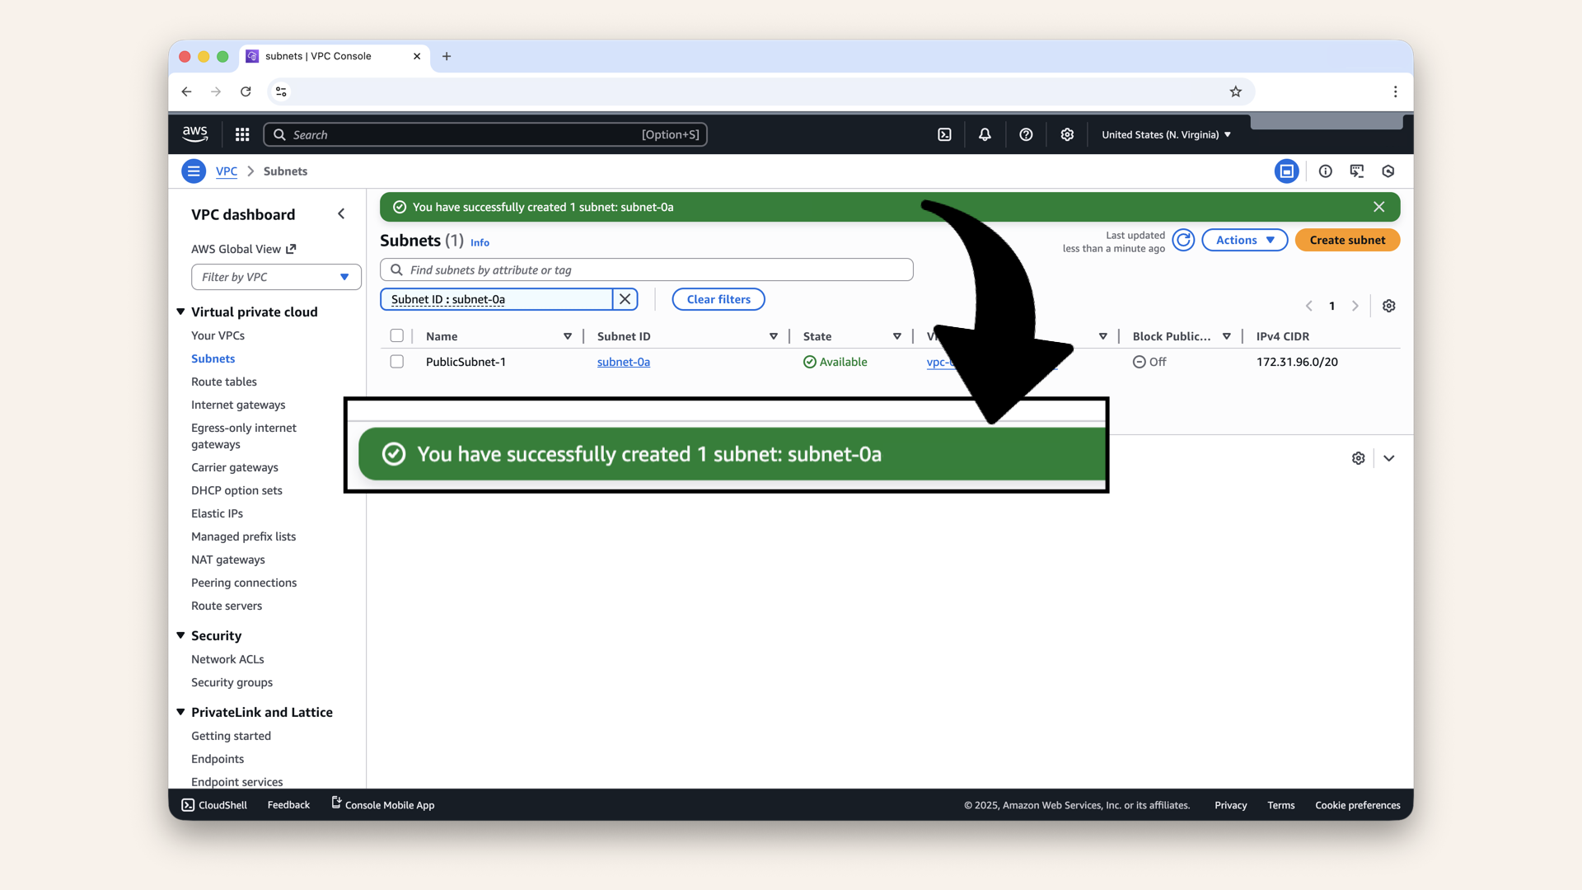This screenshot has width=1582, height=890.
Task: Open CloudShell terminal from the top navigation
Action: pos(944,133)
